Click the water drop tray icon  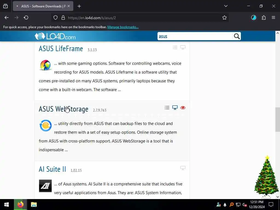click(x=225, y=205)
